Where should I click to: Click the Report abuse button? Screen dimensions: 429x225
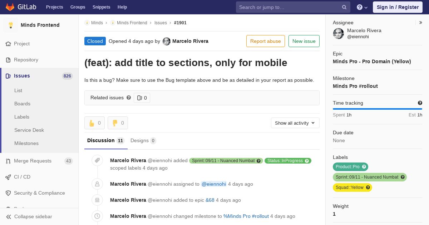pos(266,41)
